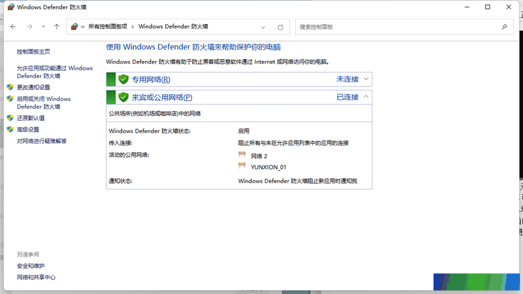Open 更改通知设置 link
Screen dimensions: 523x294
click(33, 88)
